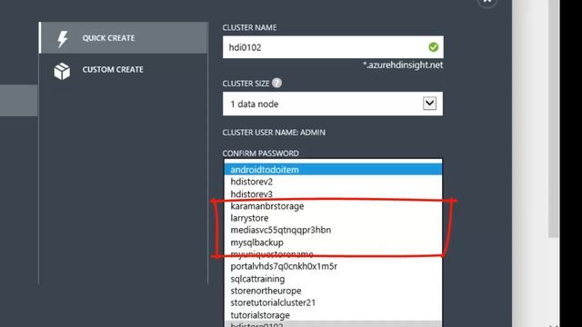Choose androidtodoitem from storage list

[x=334, y=170]
